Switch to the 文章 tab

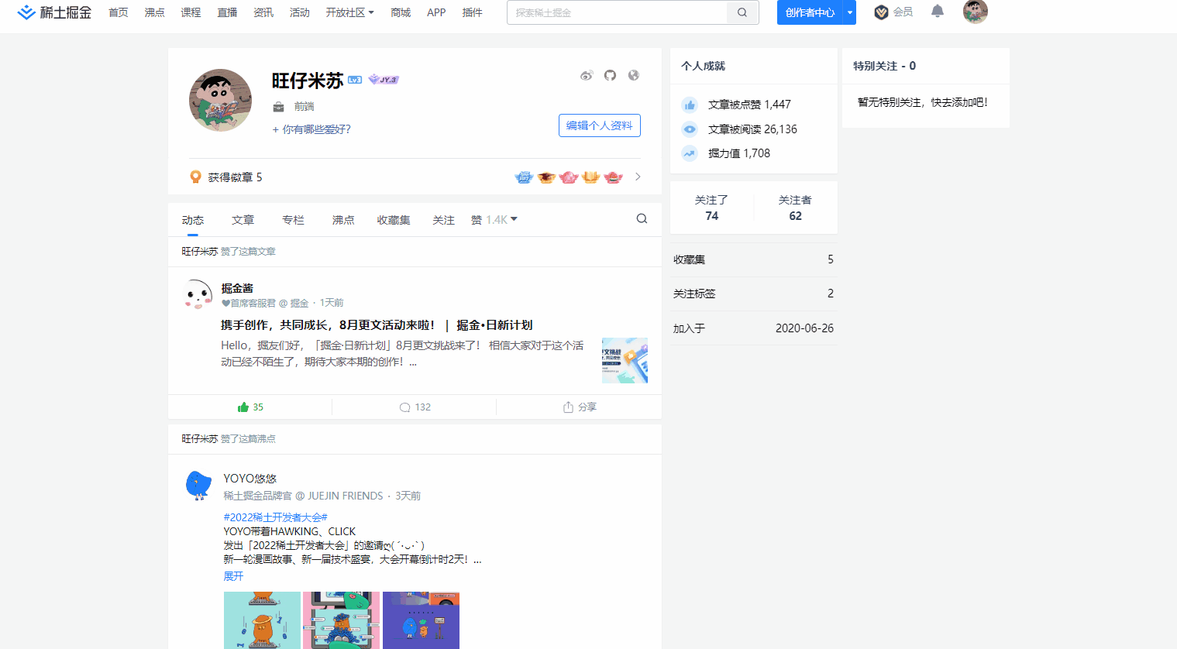[x=243, y=220]
